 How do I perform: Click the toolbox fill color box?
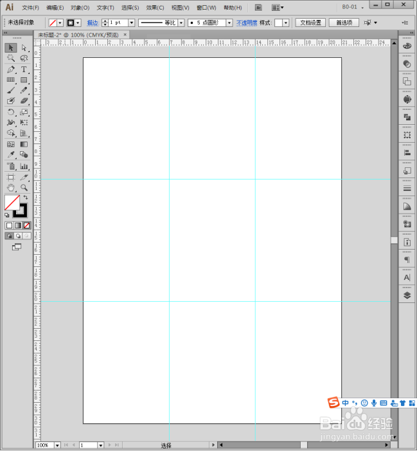12,203
